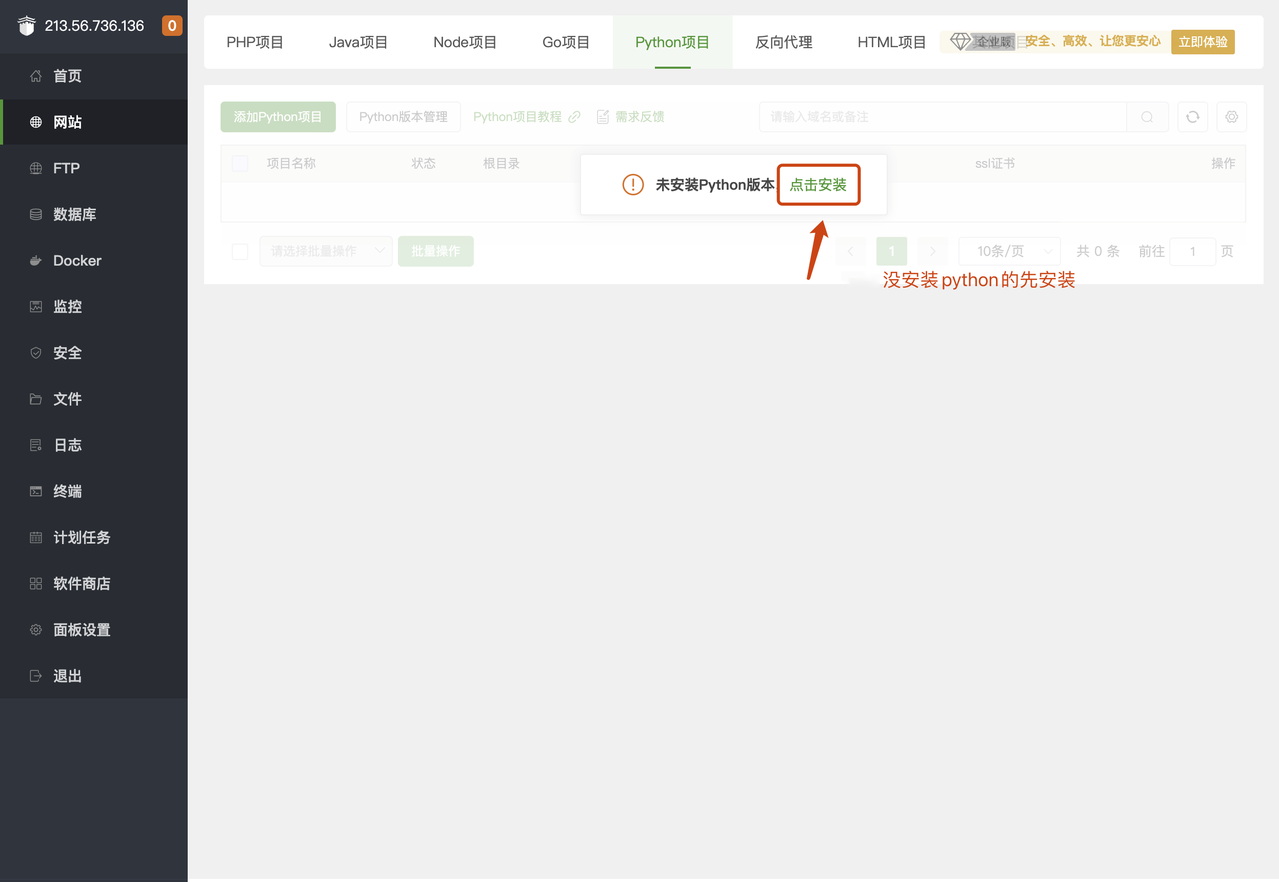Click the calendar icon beside 计划任务
1279x882 pixels.
pos(36,537)
